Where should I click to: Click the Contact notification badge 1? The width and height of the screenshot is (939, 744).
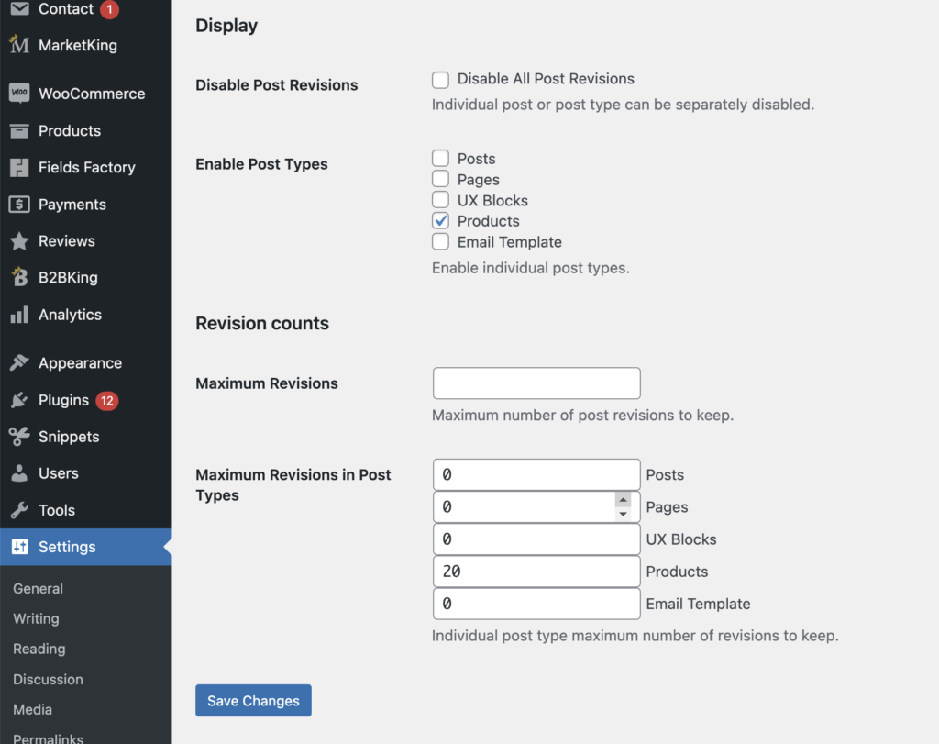coord(110,9)
